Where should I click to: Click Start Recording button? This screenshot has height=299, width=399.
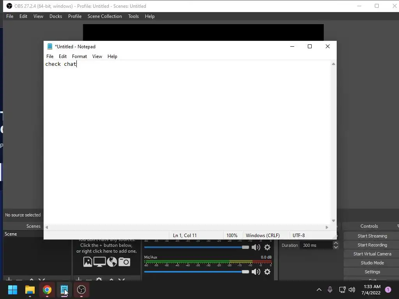(x=372, y=245)
